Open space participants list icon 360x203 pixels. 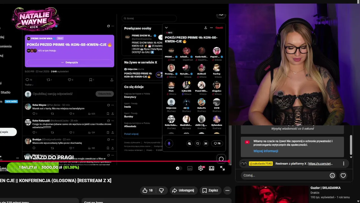[x=189, y=143]
